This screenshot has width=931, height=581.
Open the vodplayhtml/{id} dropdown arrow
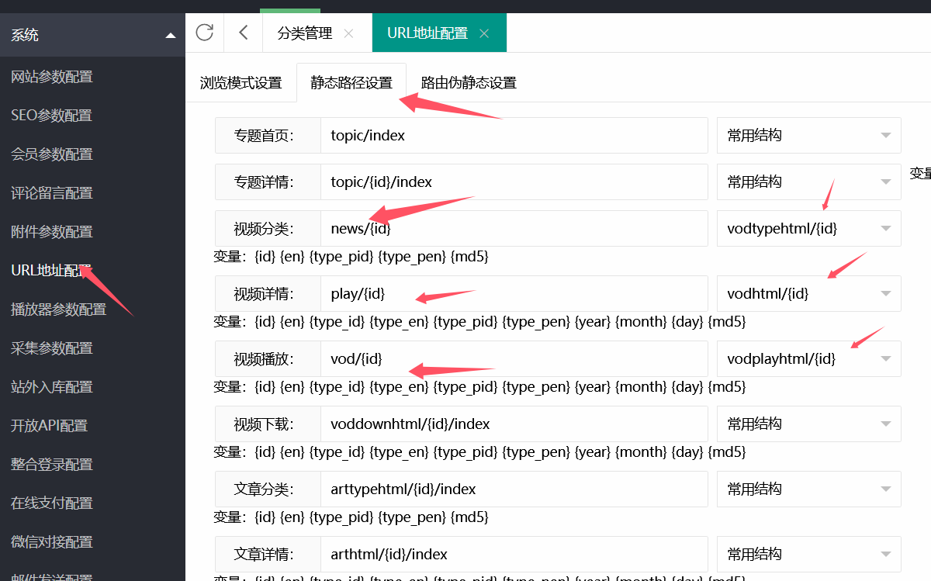[885, 359]
